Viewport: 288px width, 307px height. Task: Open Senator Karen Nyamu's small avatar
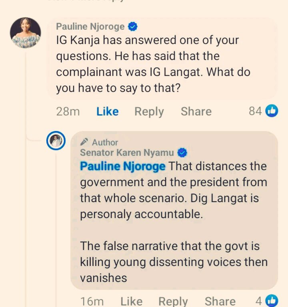[x=56, y=141]
